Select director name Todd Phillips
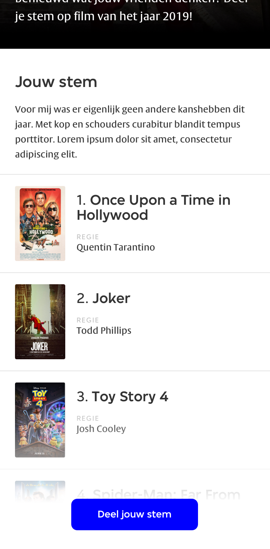270x549 pixels. click(x=104, y=330)
